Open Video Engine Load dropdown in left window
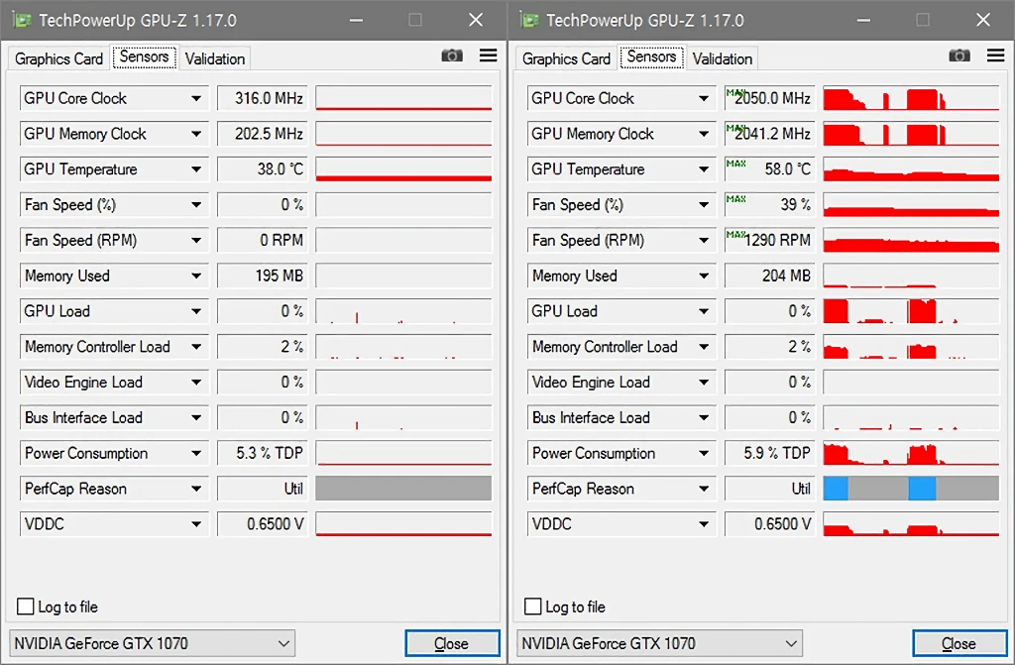 tap(195, 382)
